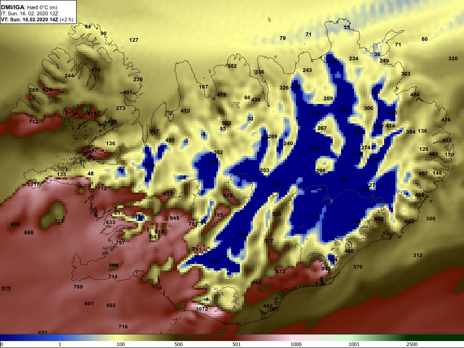This screenshot has height=348, width=464.
Task: Click the map value '243'
Action: 307,70
